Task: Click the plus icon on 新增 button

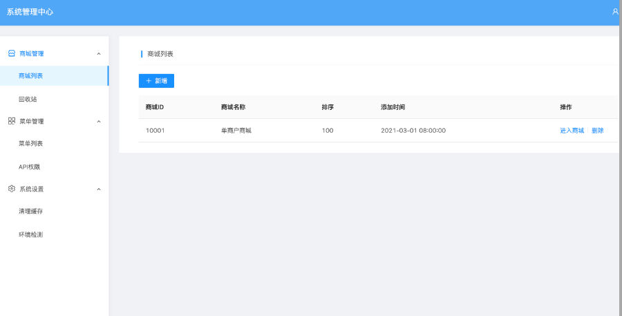Action: click(148, 81)
